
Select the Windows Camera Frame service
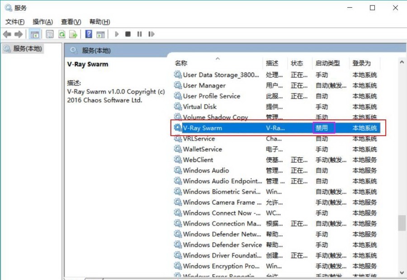point(277,202)
